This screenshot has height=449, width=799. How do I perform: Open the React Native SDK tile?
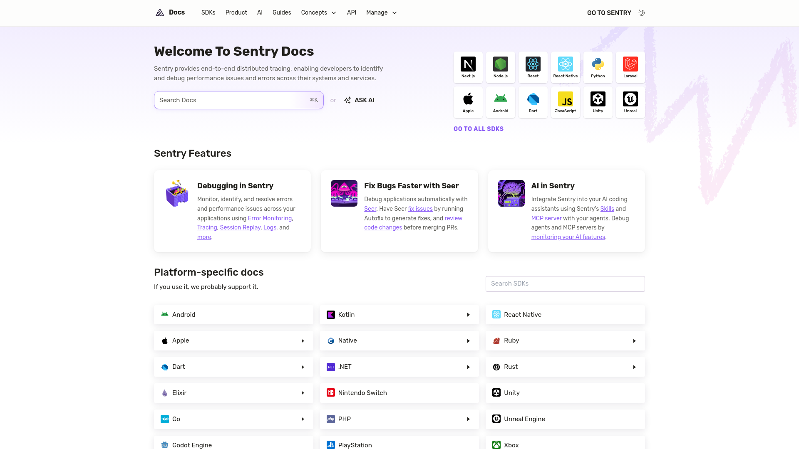click(x=566, y=67)
